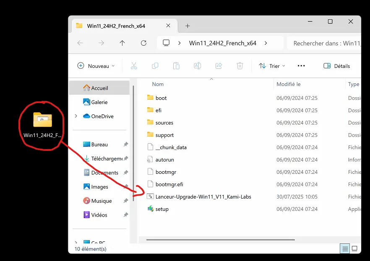Viewport: 370px width, 261px height.
Task: Click the Win11_24H2_French_x64 tab title
Action: pyautogui.click(x=116, y=26)
